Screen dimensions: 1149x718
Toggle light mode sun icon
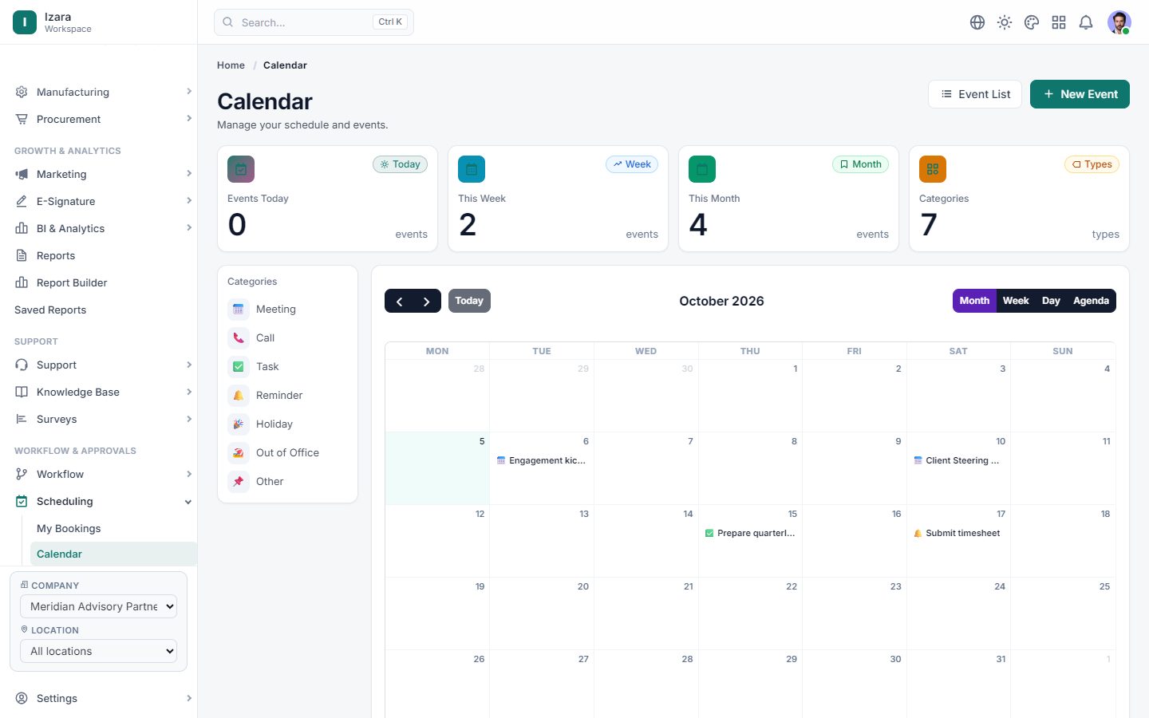(x=1005, y=22)
